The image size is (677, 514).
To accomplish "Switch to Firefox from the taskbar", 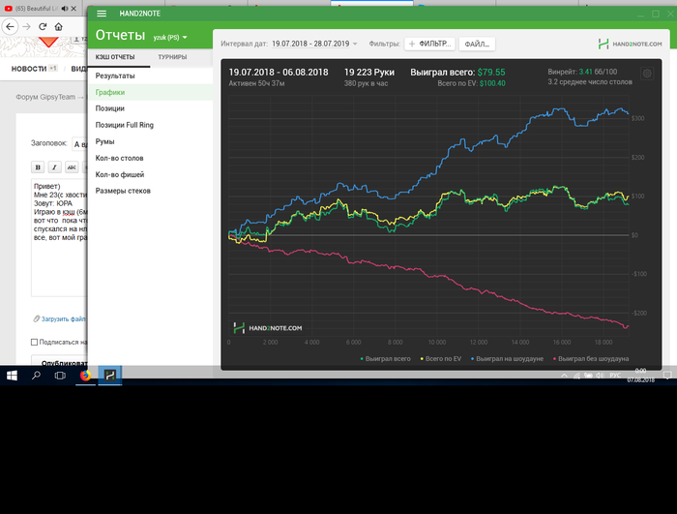I will pos(85,376).
